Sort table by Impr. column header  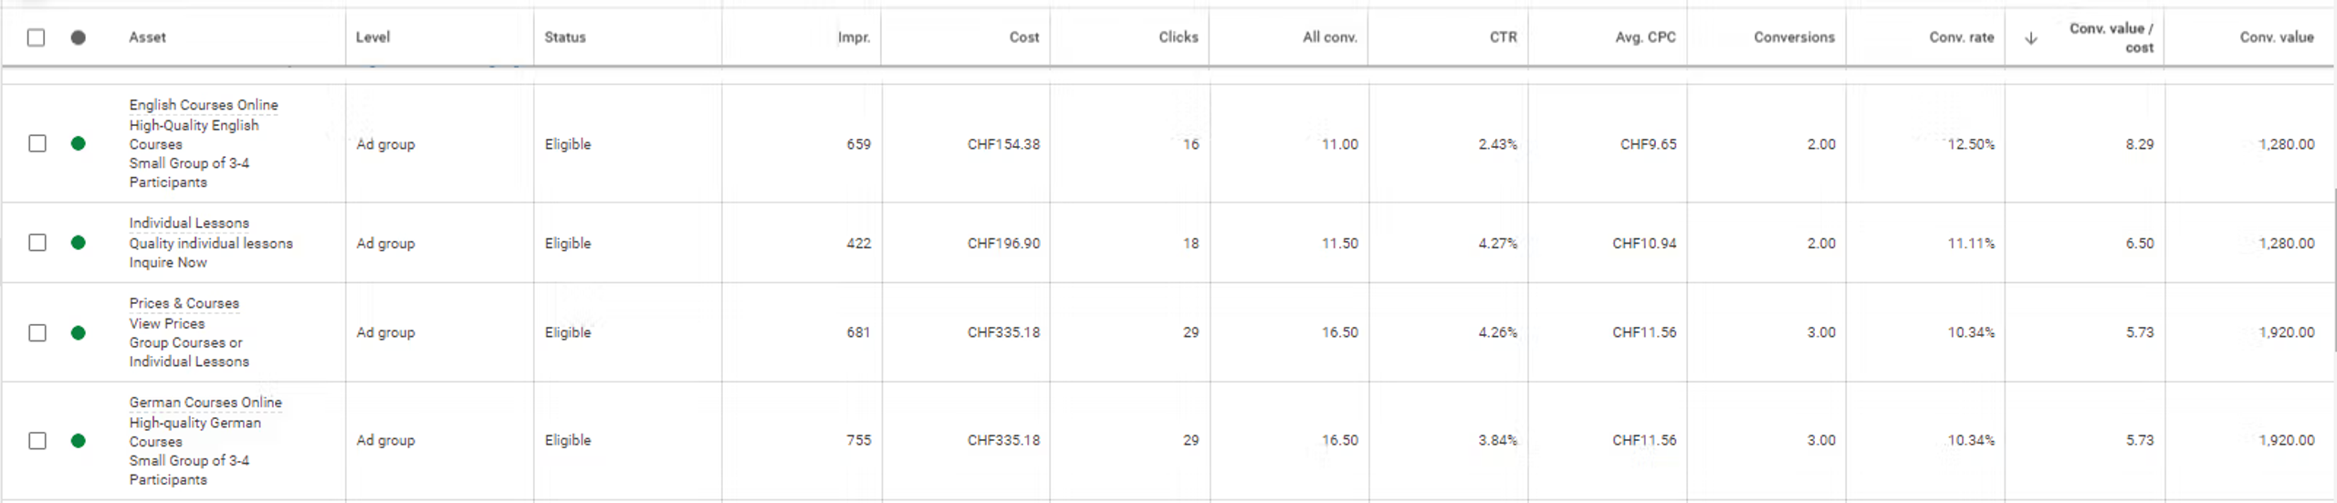coord(854,37)
